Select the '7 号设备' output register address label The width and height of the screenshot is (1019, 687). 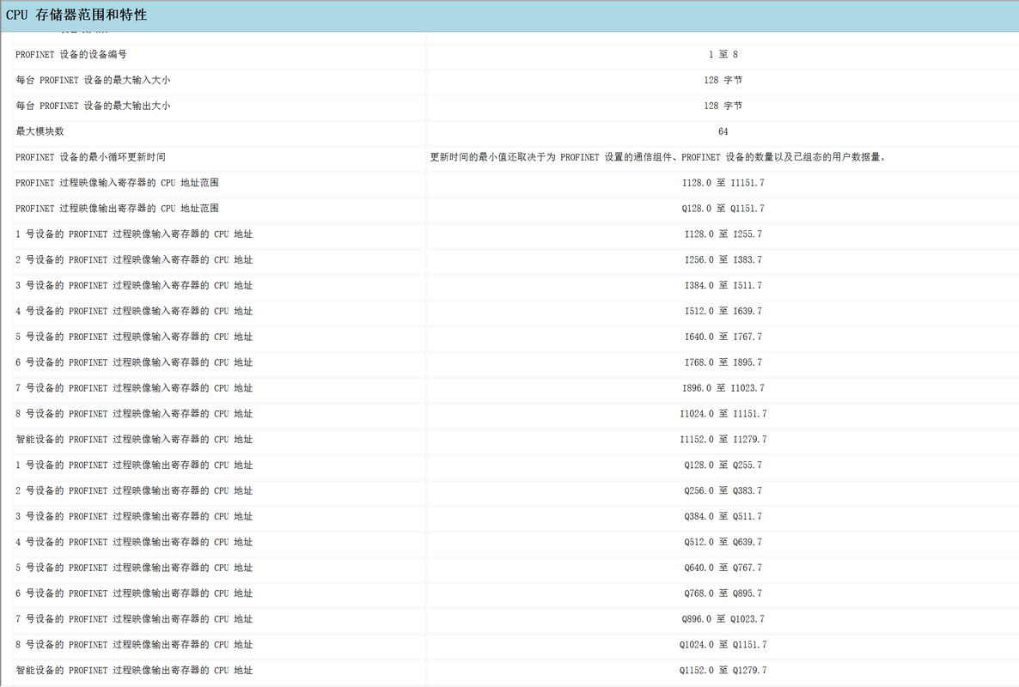(134, 619)
